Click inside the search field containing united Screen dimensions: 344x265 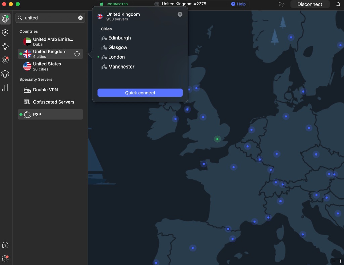point(50,18)
